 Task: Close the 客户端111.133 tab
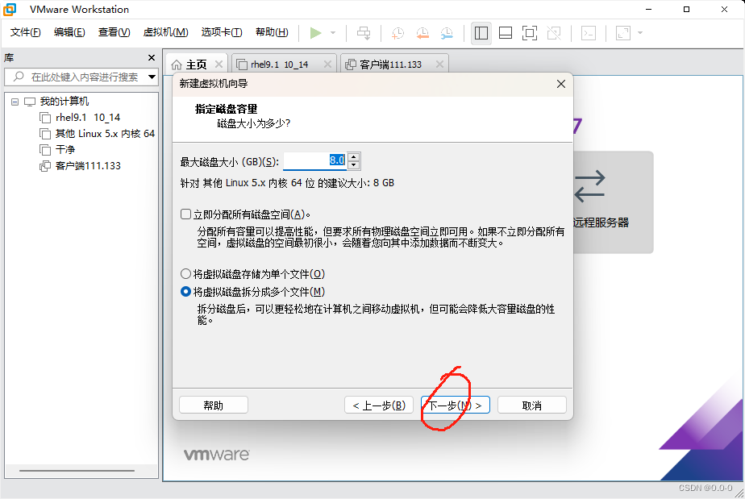coord(440,64)
